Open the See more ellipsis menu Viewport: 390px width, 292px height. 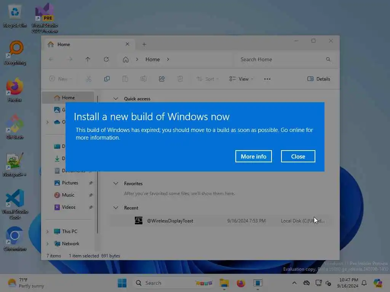tap(267, 79)
